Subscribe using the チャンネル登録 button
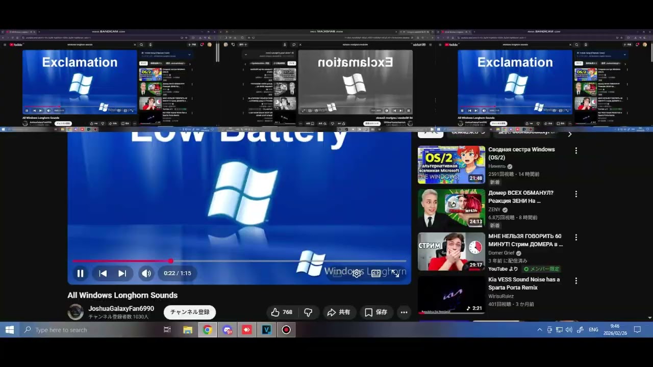Image resolution: width=653 pixels, height=367 pixels. (190, 312)
